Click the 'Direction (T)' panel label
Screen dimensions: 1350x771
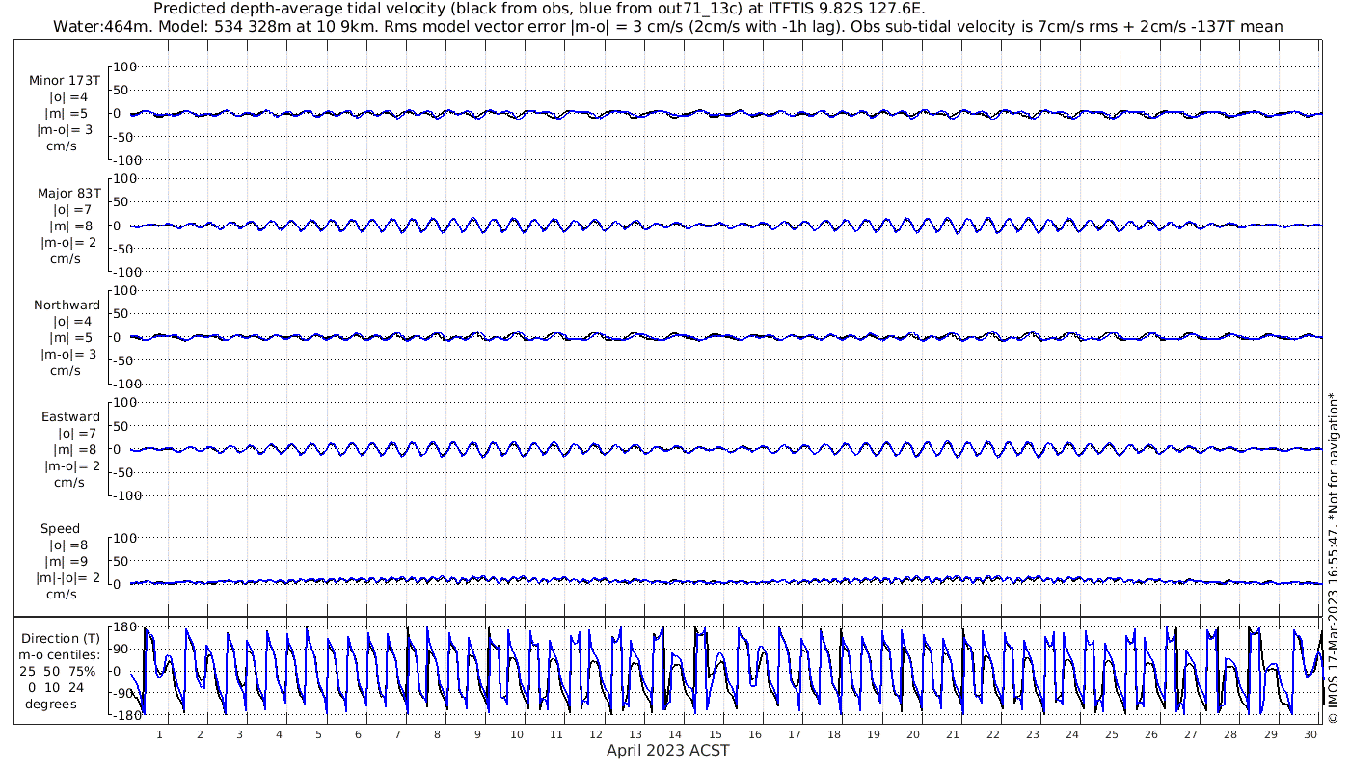tap(61, 638)
